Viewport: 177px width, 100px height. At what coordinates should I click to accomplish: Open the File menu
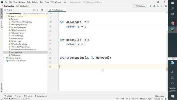6,2
